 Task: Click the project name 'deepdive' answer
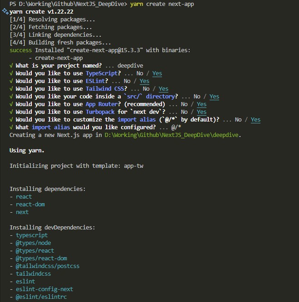130,66
